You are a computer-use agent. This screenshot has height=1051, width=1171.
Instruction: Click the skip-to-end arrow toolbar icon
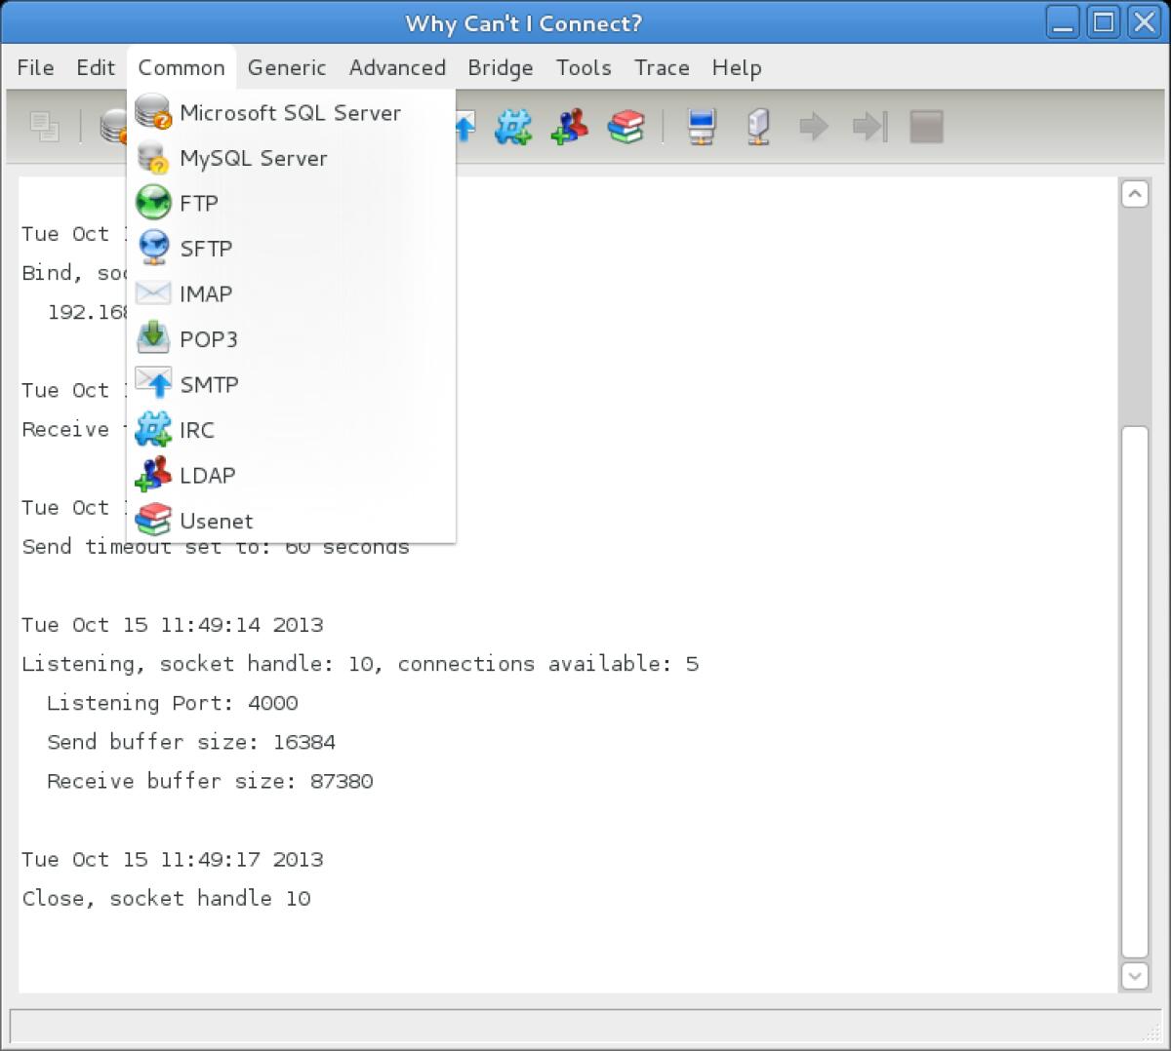point(869,127)
